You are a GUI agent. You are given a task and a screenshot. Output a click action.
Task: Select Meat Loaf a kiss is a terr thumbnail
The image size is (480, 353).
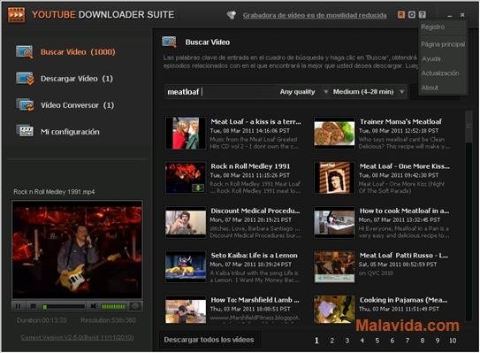pyautogui.click(x=186, y=134)
